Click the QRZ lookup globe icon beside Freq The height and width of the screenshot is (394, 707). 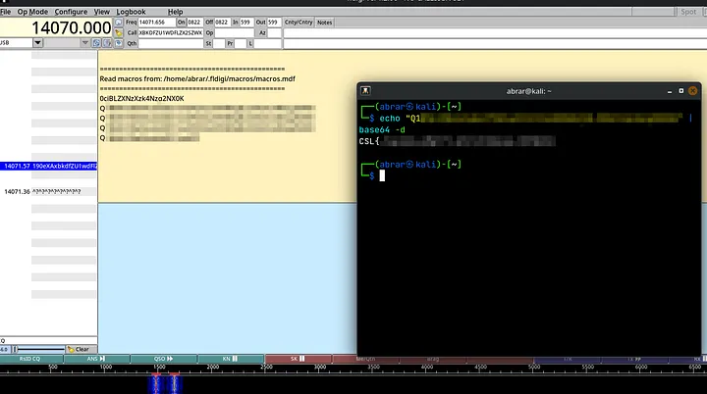click(118, 23)
